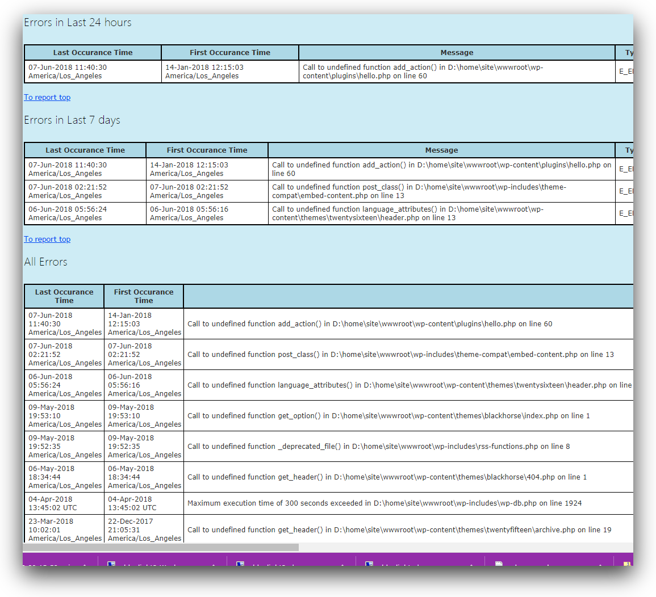Click the horizontal scrollbar thumb
Viewport: 656px width, 597px height.
click(161, 548)
